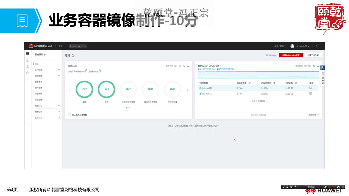Open 模板市场 in sidebar
Image resolution: width=349 pixels, height=196 pixels.
(38, 82)
